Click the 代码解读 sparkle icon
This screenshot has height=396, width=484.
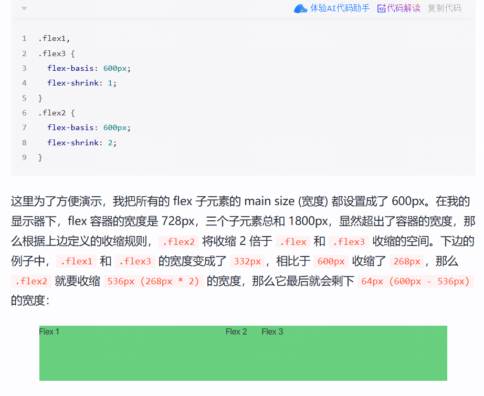(382, 8)
